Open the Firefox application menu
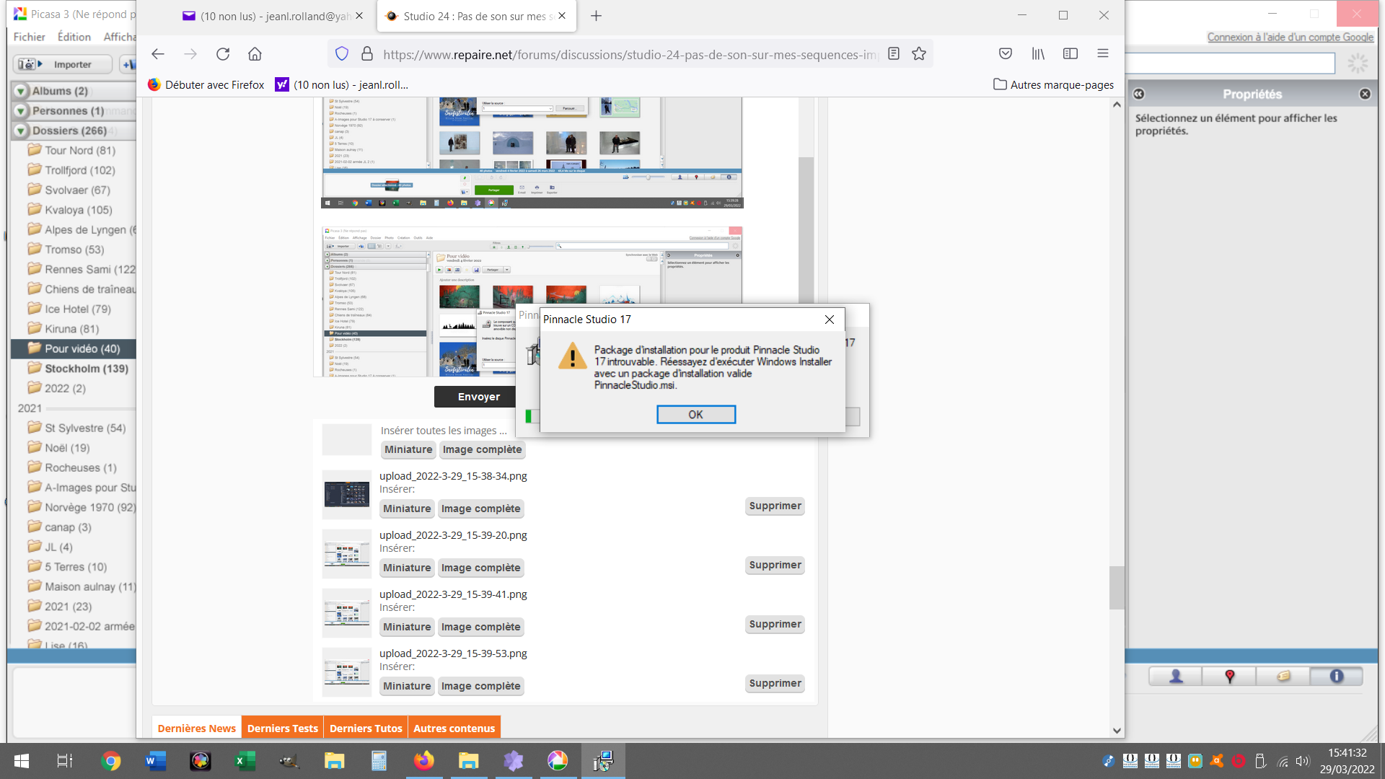 pyautogui.click(x=1103, y=53)
